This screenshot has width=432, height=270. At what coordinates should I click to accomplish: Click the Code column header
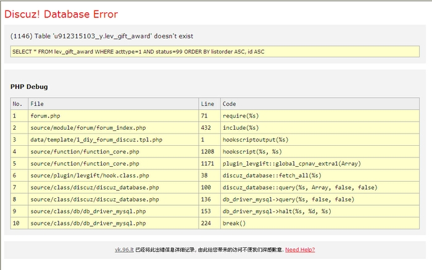(320, 104)
